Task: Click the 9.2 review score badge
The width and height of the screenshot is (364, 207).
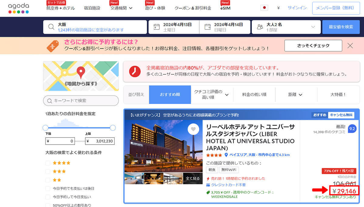Action: click(352, 129)
